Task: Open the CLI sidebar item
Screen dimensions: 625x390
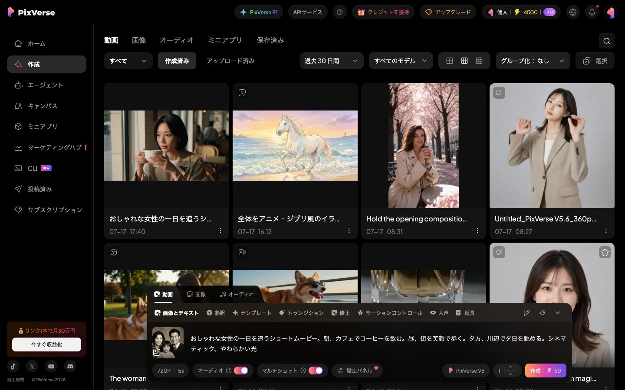Action: (46, 168)
